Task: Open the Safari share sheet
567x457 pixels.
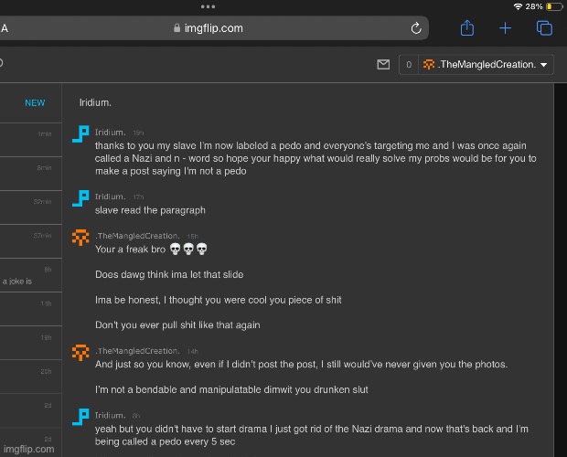Action: [466, 28]
